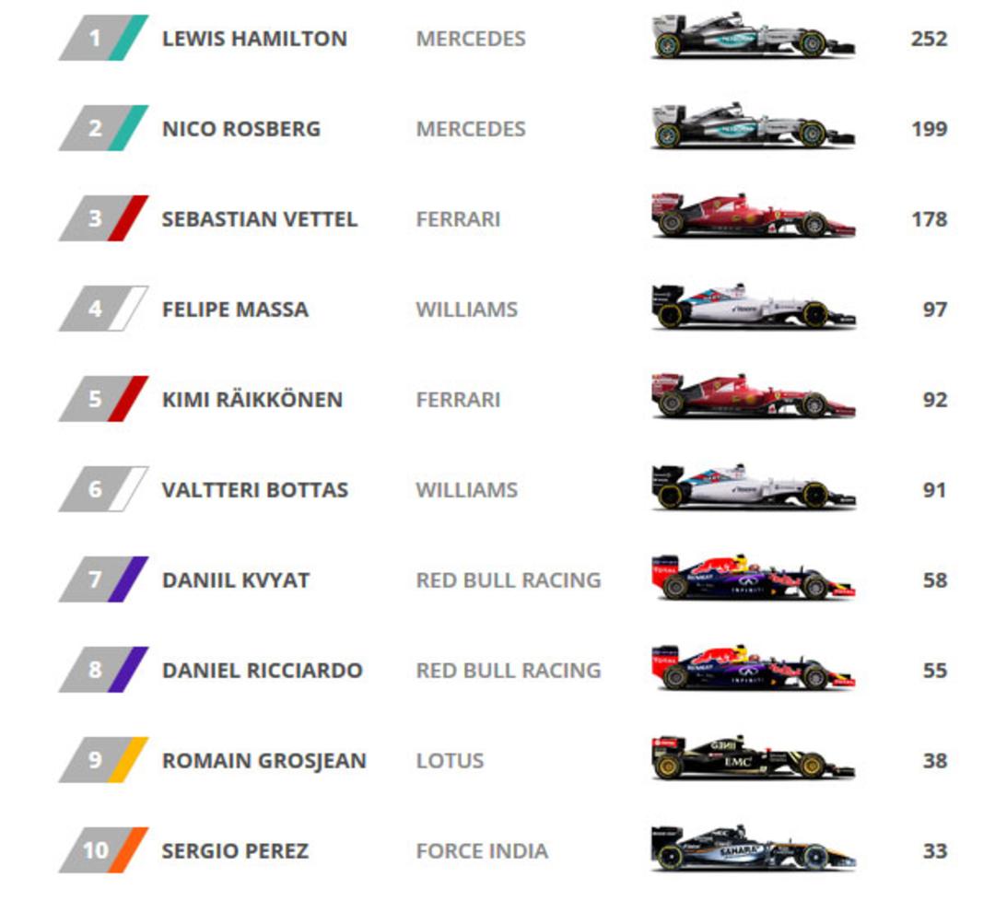Click Romain Grosjean's black Lotus car image
Screen dimensions: 995x924
pyautogui.click(x=754, y=757)
